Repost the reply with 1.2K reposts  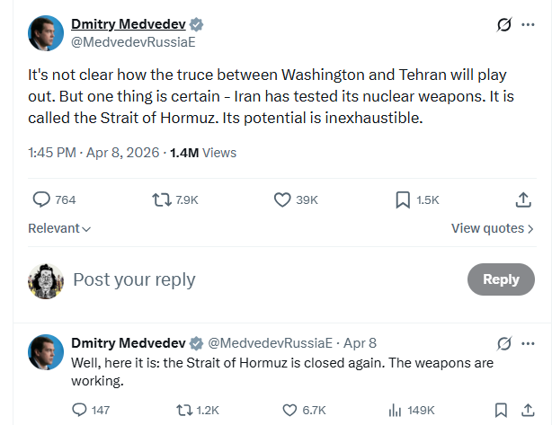pyautogui.click(x=184, y=410)
